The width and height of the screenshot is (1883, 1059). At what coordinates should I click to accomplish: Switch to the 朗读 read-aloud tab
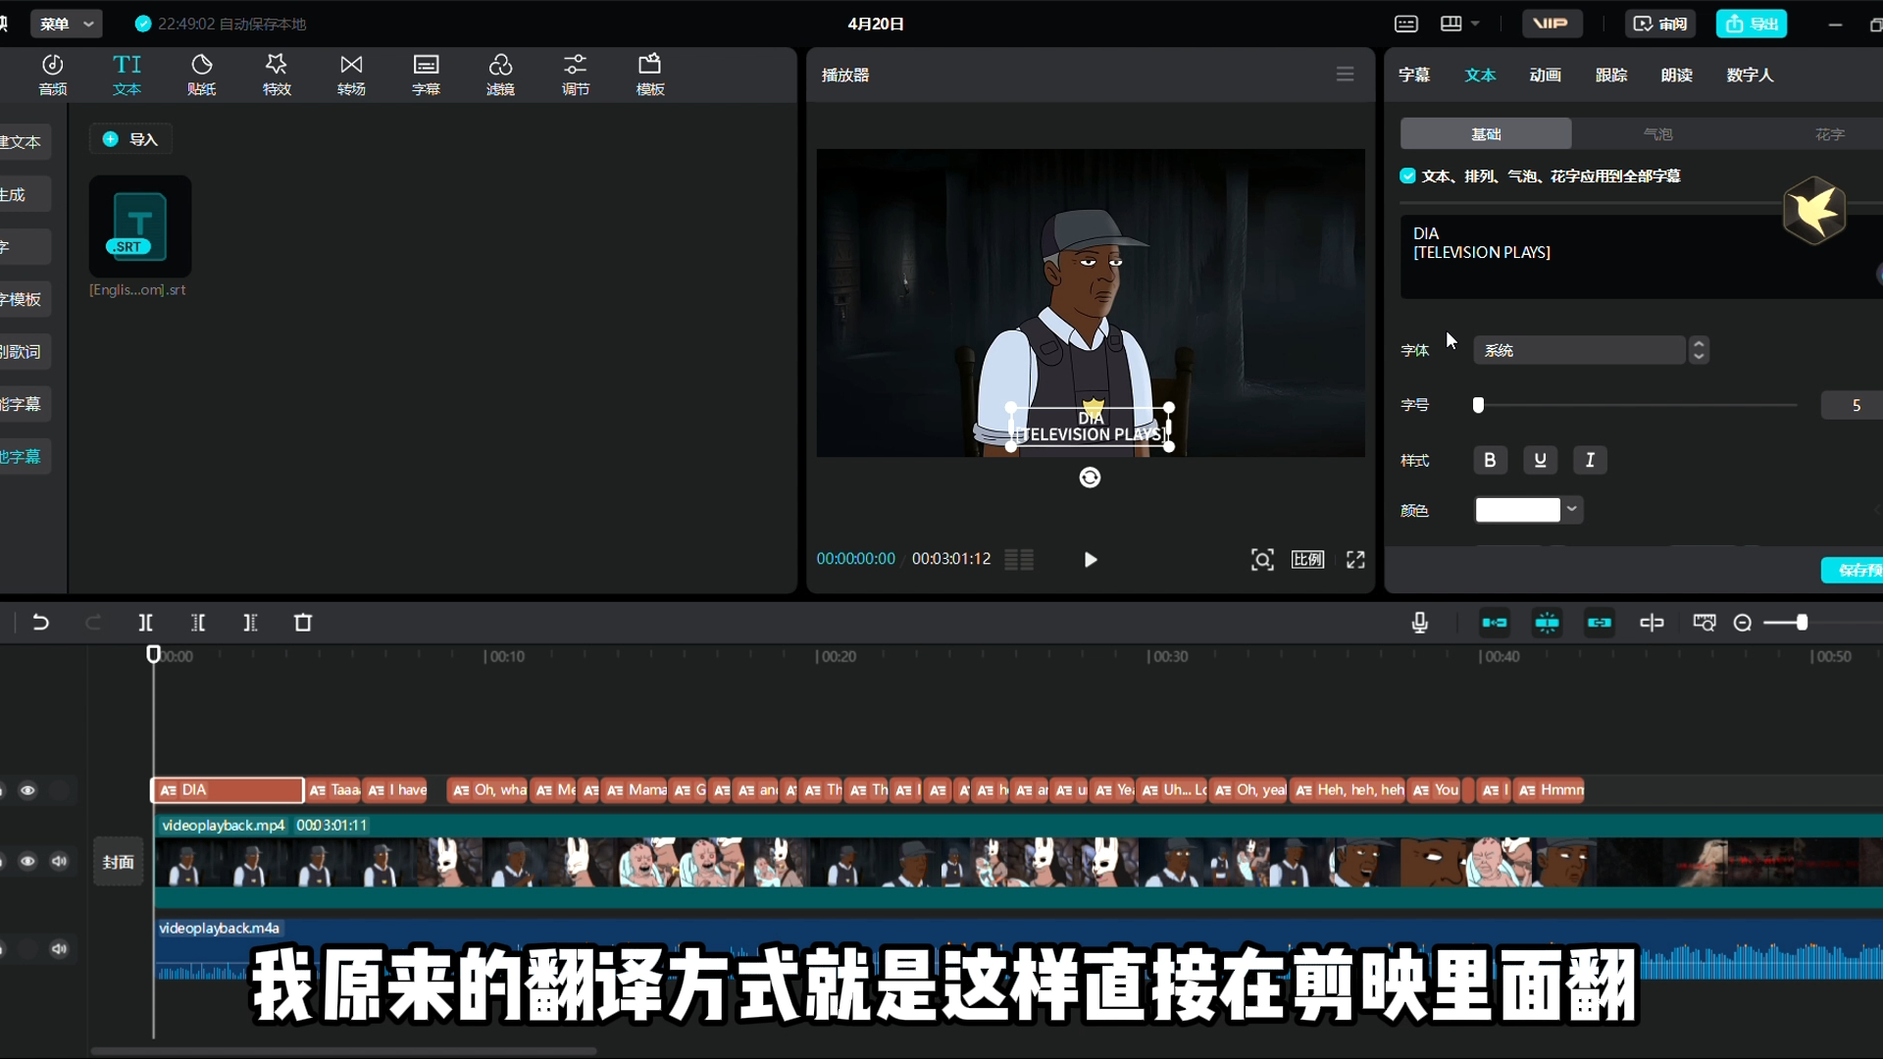pos(1677,75)
